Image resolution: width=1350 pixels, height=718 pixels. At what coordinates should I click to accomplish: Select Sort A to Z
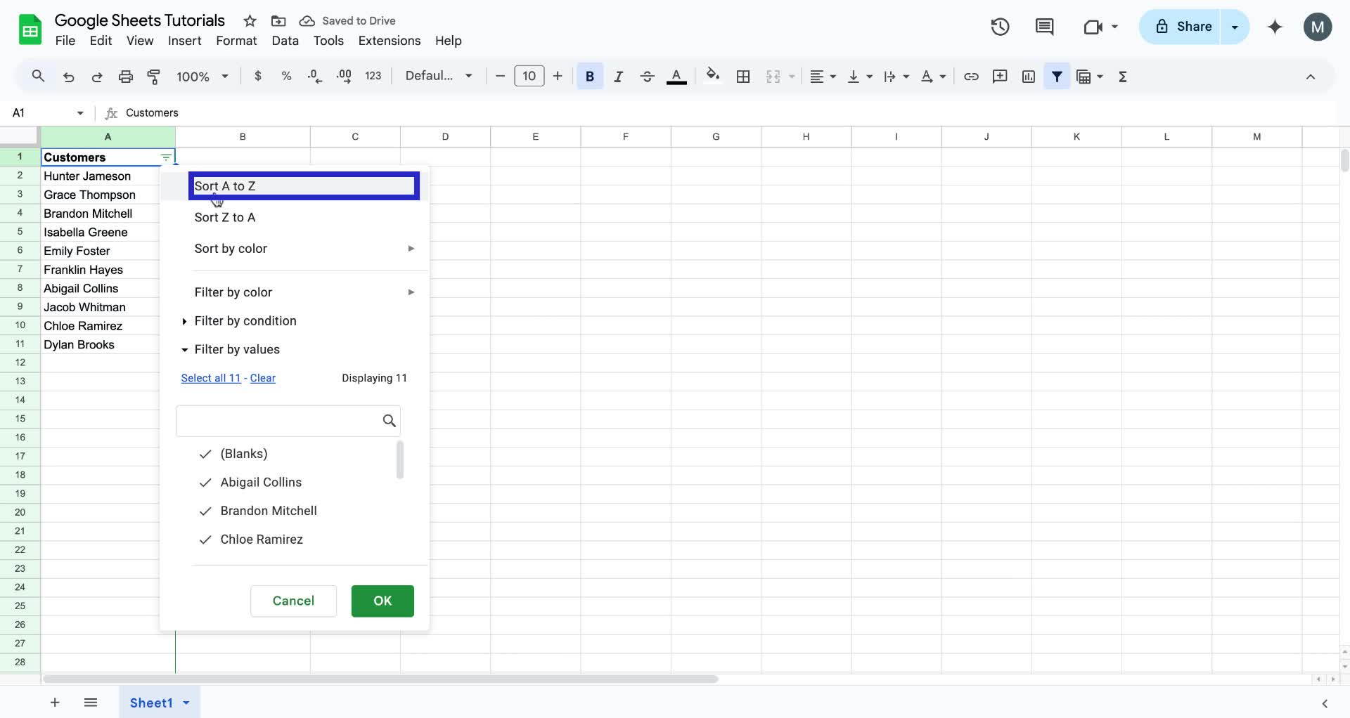225,185
